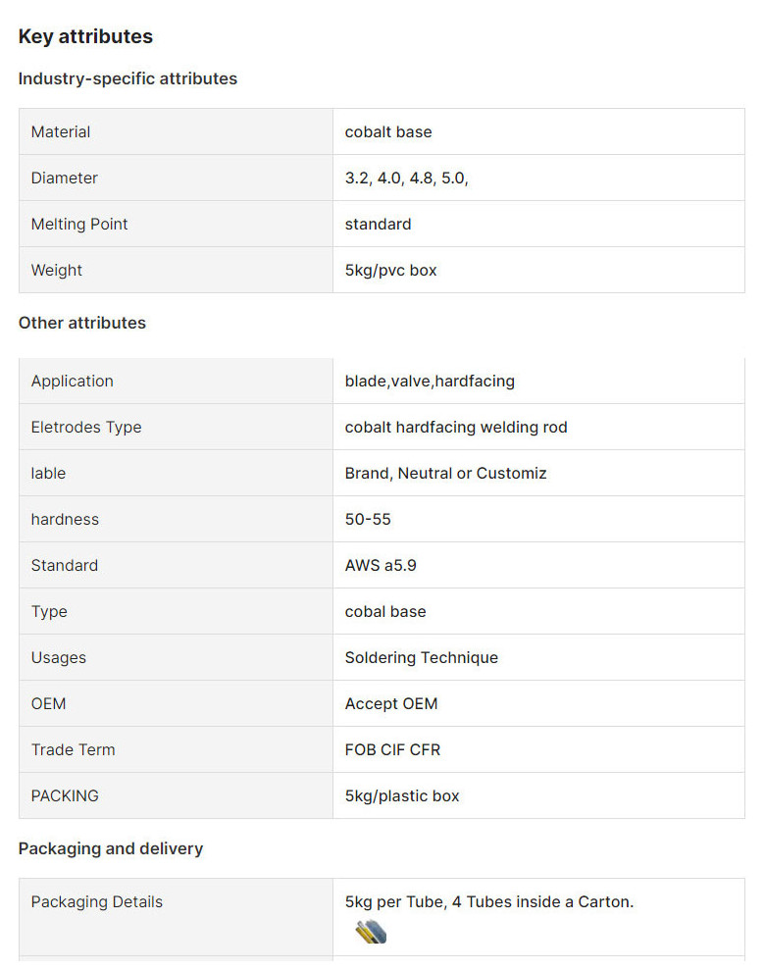764x971 pixels.
Task: Select the Soldering Technique usage value
Action: (x=421, y=657)
